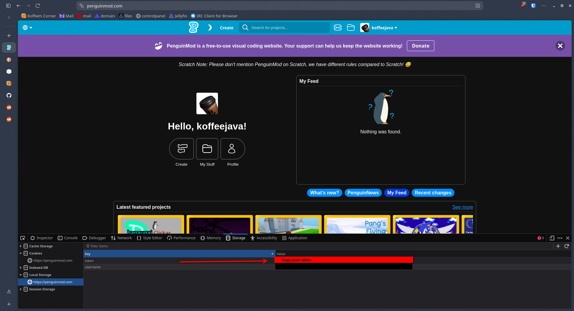Refresh the storage items list

[x=567, y=246]
